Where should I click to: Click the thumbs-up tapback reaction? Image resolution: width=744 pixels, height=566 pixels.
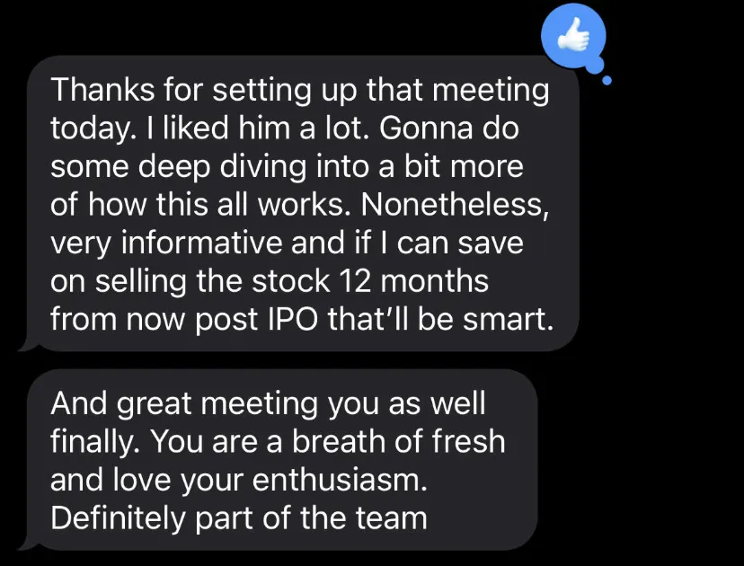click(x=573, y=38)
